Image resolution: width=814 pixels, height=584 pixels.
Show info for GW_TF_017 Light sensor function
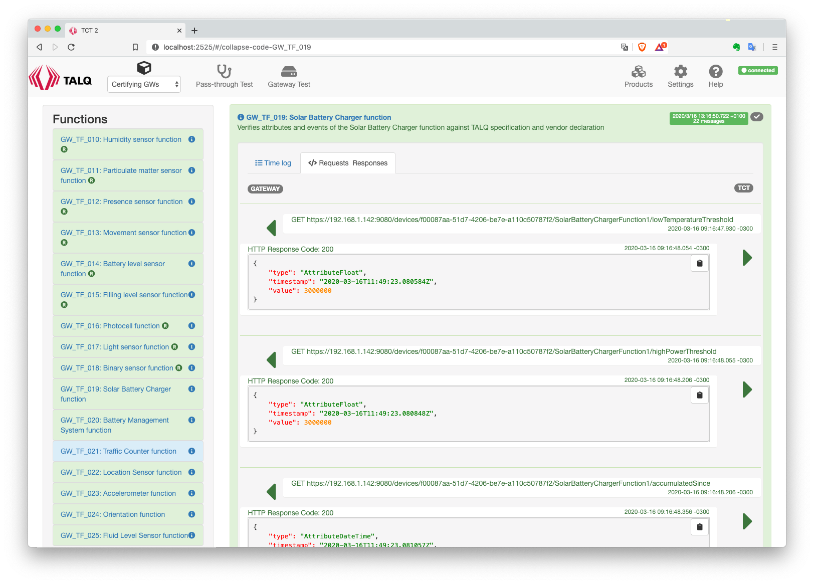pyautogui.click(x=191, y=347)
